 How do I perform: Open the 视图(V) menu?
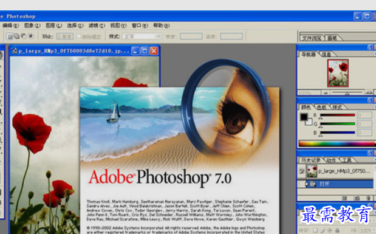(118, 25)
